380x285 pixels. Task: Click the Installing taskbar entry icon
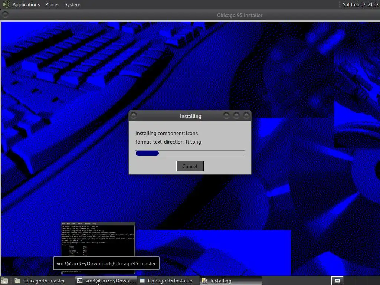[204, 281]
